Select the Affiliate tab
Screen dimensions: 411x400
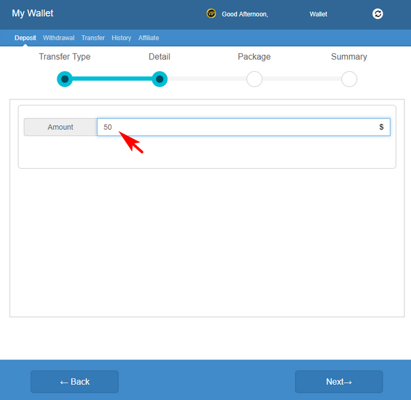(x=148, y=38)
